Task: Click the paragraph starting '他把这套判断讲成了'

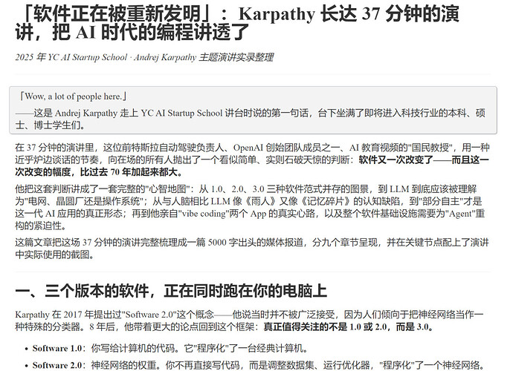Action: 250,207
